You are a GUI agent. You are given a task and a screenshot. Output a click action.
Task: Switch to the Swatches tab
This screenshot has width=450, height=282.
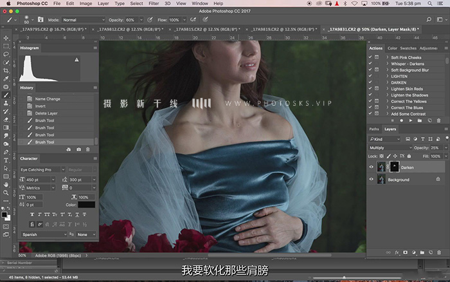pos(408,48)
